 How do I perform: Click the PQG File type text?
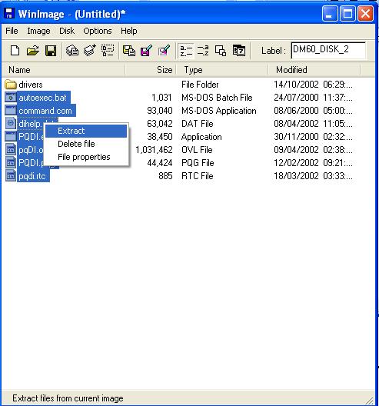click(x=198, y=163)
